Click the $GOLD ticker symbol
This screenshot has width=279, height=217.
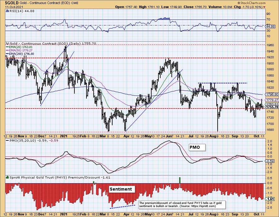(x=12, y=3)
